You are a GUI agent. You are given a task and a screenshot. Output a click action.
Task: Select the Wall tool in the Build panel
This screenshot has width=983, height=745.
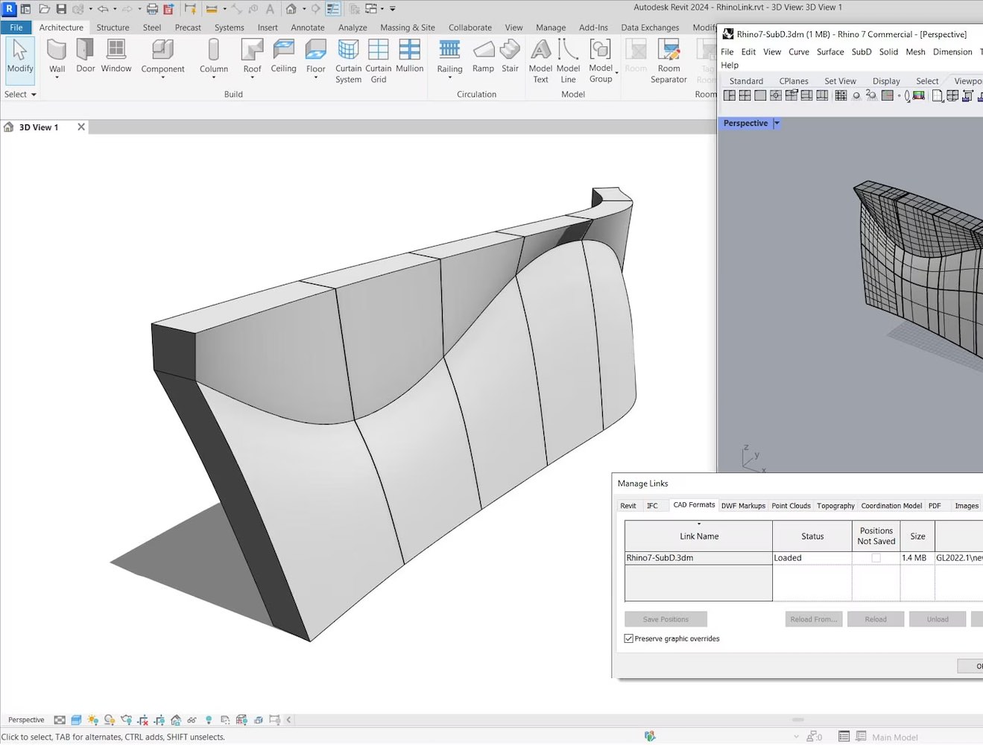[57, 57]
